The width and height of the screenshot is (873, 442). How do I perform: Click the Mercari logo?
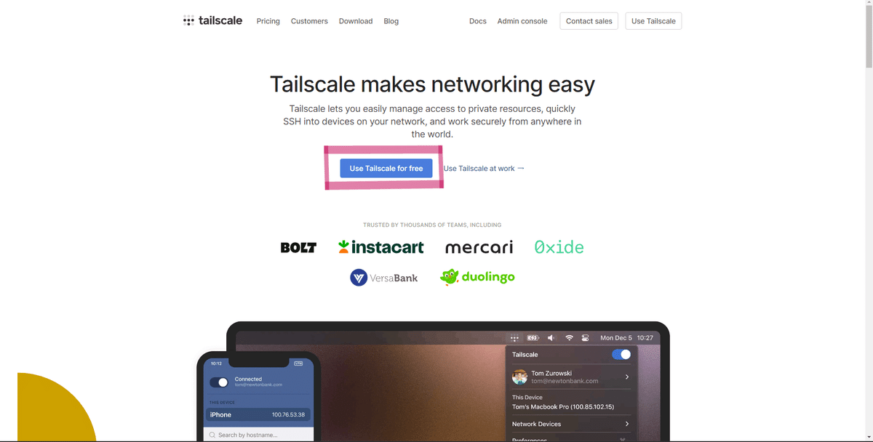(x=479, y=247)
